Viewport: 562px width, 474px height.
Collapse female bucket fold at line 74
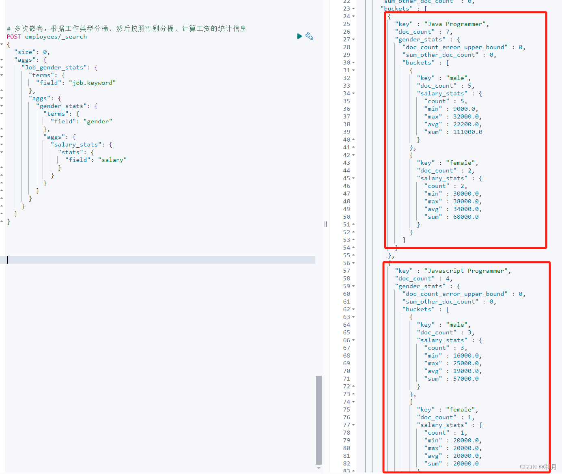click(x=353, y=402)
